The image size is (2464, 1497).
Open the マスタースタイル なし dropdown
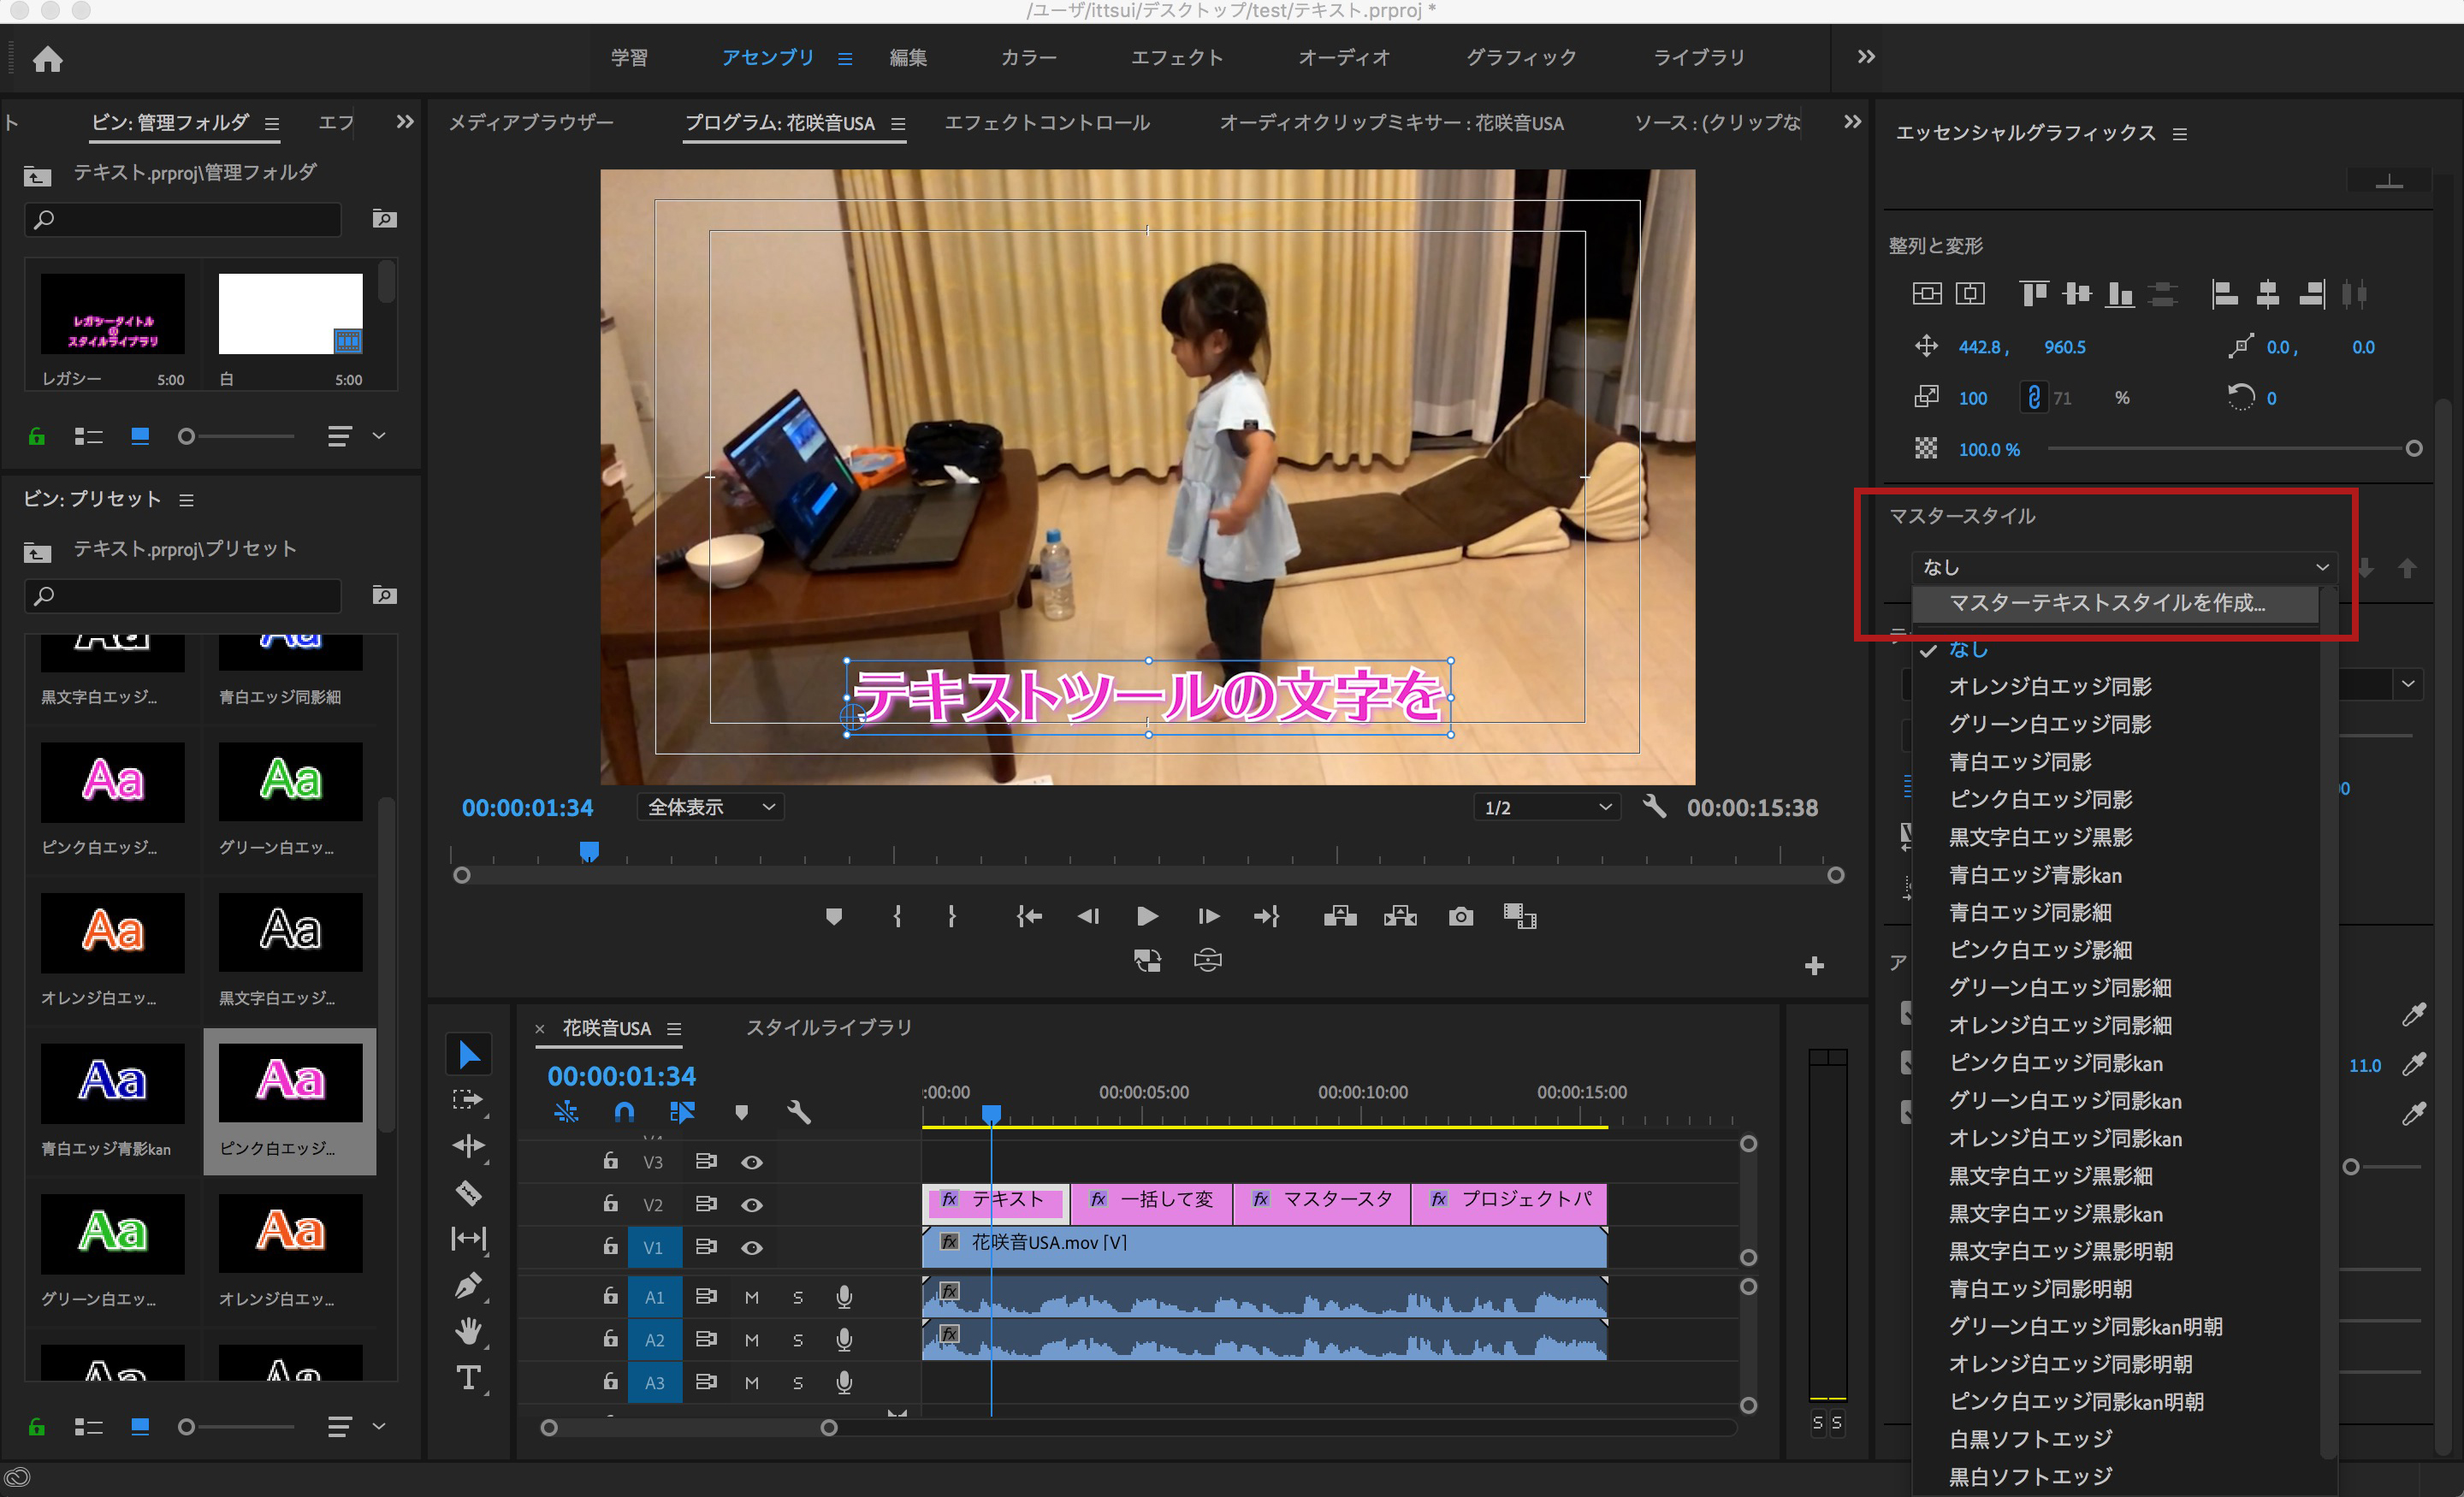pos(2120,566)
